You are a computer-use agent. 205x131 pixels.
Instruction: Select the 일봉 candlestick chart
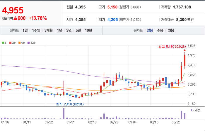coord(150,30)
